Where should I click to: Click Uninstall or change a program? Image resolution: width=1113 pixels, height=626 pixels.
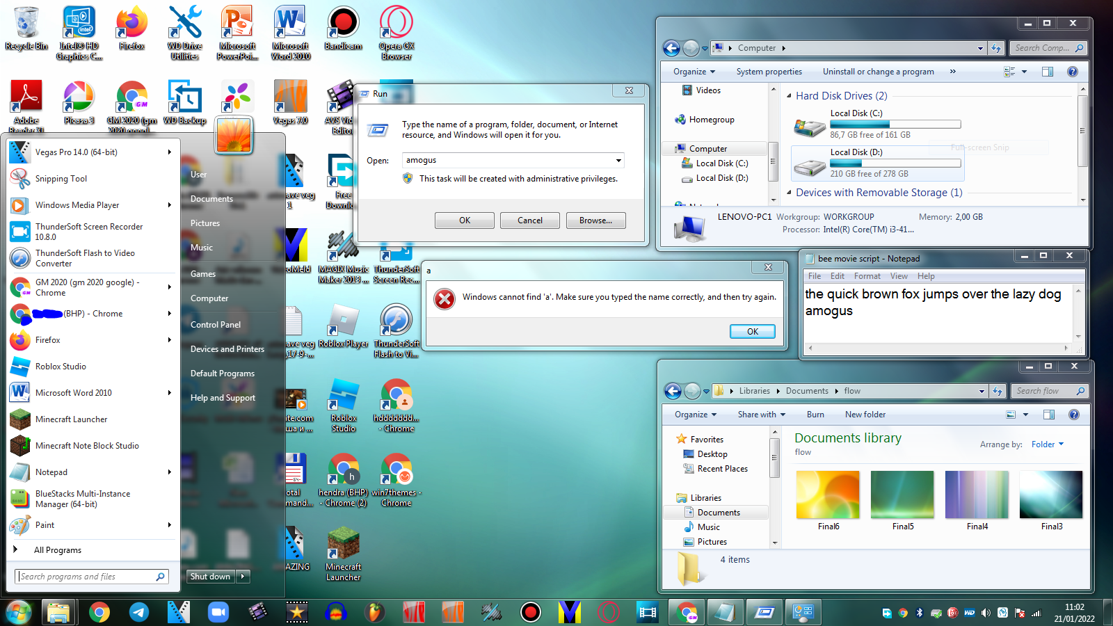pyautogui.click(x=878, y=72)
